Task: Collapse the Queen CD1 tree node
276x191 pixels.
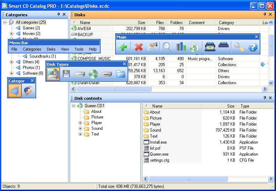Action: tap(73, 106)
